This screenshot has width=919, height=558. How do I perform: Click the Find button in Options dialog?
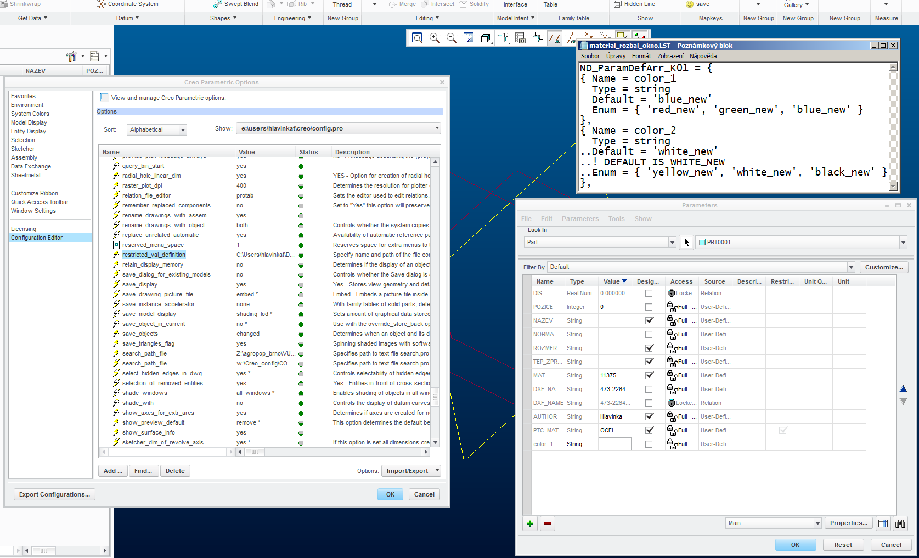(144, 471)
